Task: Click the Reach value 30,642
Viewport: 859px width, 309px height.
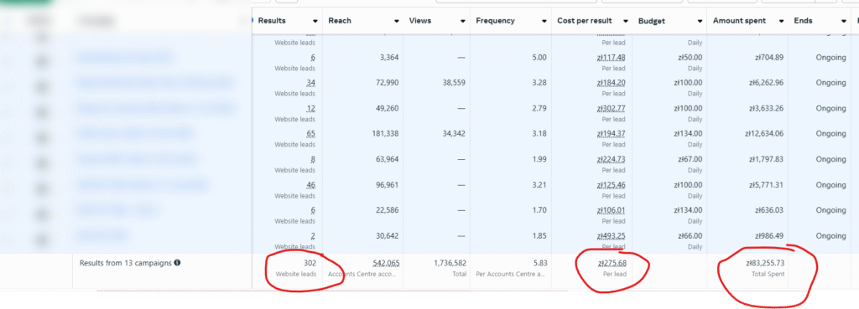Action: 387,235
